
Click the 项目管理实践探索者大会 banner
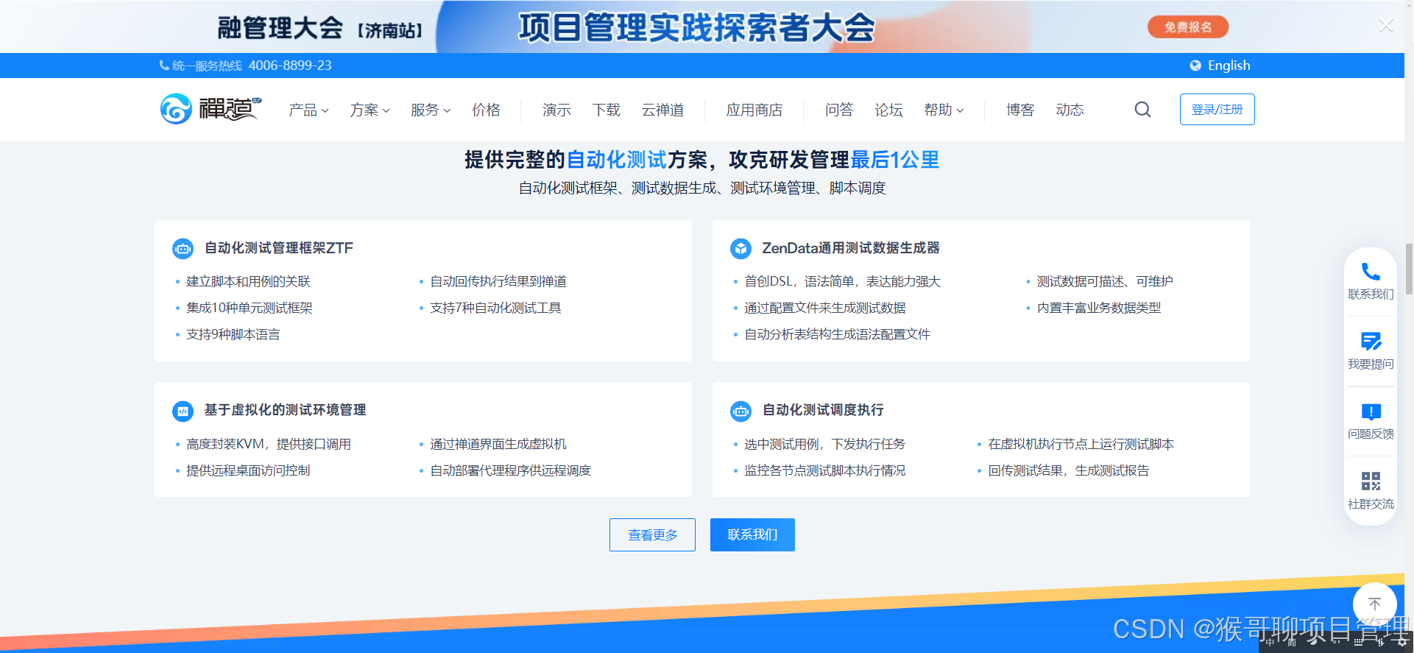[x=696, y=28]
